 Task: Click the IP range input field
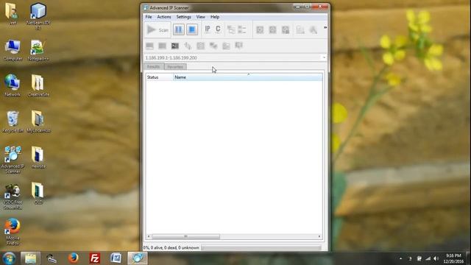click(x=233, y=57)
